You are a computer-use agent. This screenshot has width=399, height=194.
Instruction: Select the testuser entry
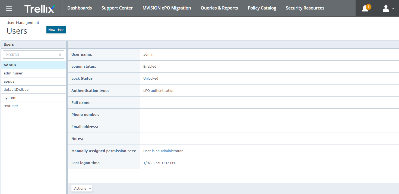tap(34, 106)
